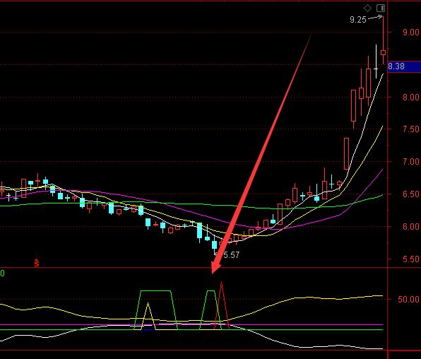Screen dimensions: 421x359
Task: Select the latest red candlestick near 8.38
Action: pyautogui.click(x=383, y=53)
